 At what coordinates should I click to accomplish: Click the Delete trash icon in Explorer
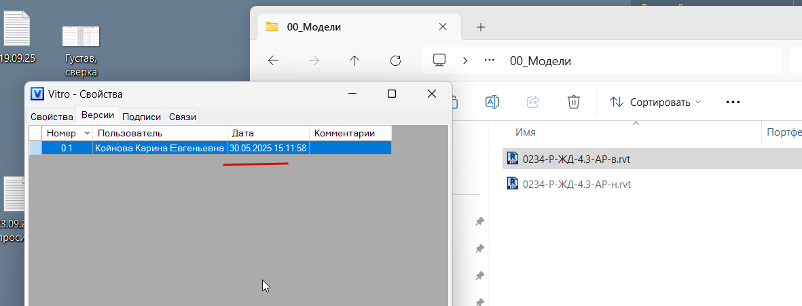point(573,102)
